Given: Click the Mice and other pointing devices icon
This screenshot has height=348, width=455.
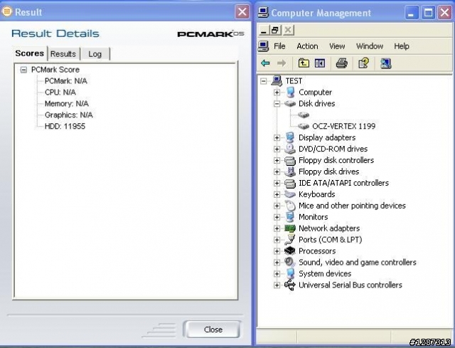Looking at the screenshot, I should point(290,206).
